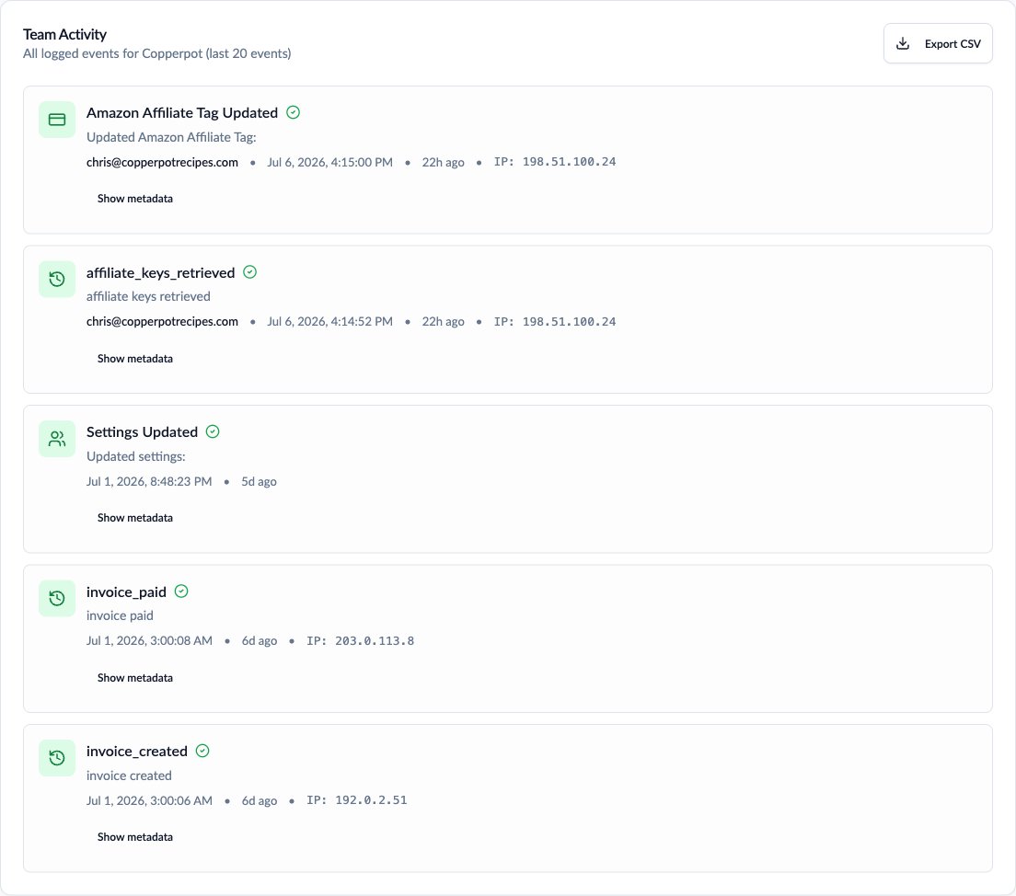Click the download icon in Export CSV
The width and height of the screenshot is (1016, 896).
(x=903, y=43)
